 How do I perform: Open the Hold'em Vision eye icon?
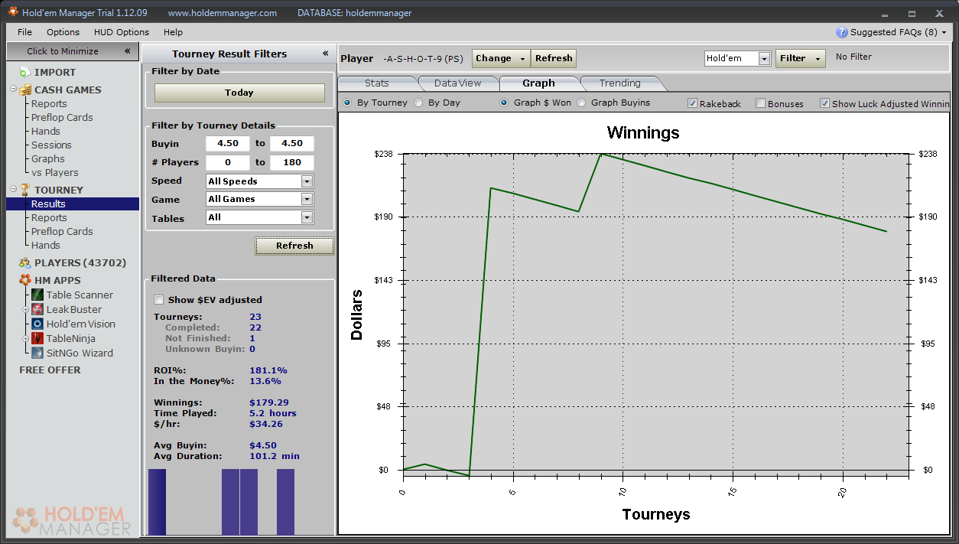pyautogui.click(x=37, y=324)
